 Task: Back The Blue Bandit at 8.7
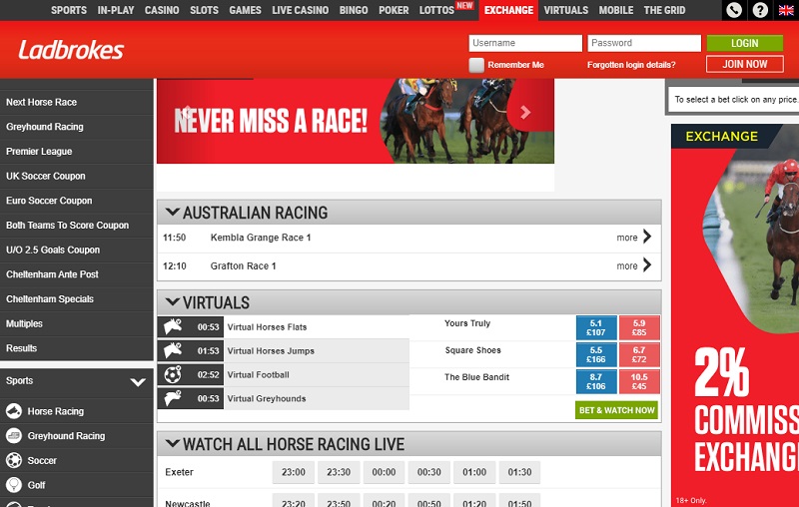(x=596, y=381)
